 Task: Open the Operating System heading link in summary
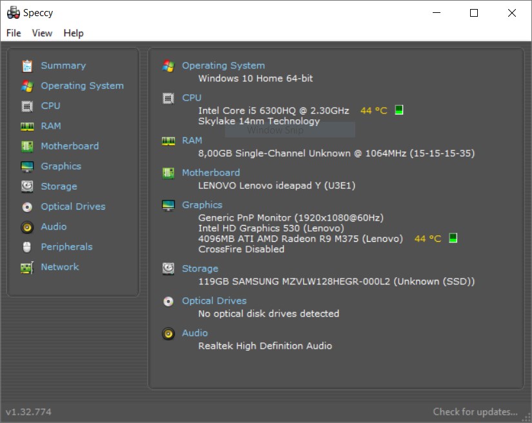[224, 66]
